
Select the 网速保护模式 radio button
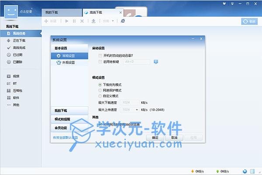[x=100, y=90]
